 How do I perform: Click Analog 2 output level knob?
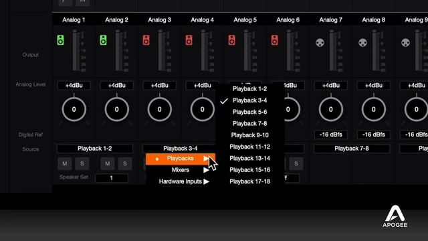pos(117,109)
